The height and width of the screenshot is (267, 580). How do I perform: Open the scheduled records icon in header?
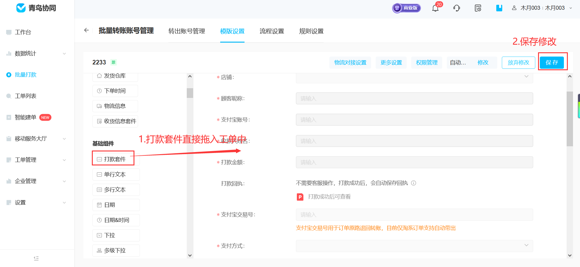478,8
